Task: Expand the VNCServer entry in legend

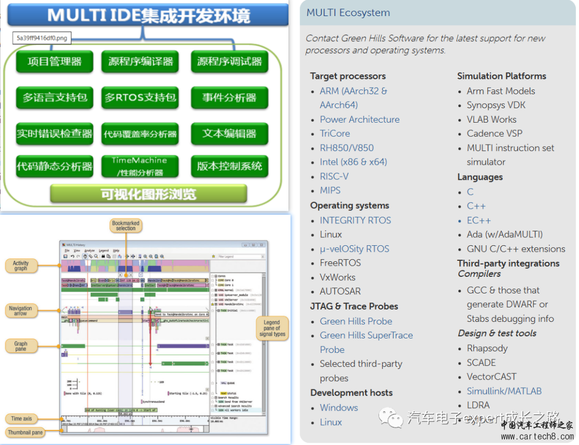Action: coord(216,300)
